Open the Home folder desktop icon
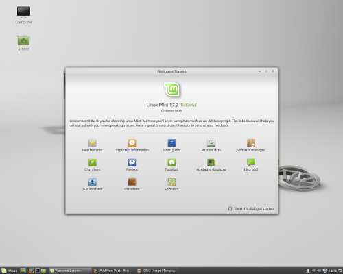Screen dimensions: 343x274 coord(23,43)
